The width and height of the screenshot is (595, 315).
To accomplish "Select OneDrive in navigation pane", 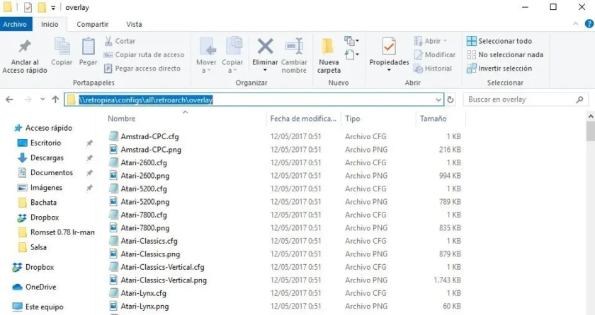I will click(x=34, y=287).
